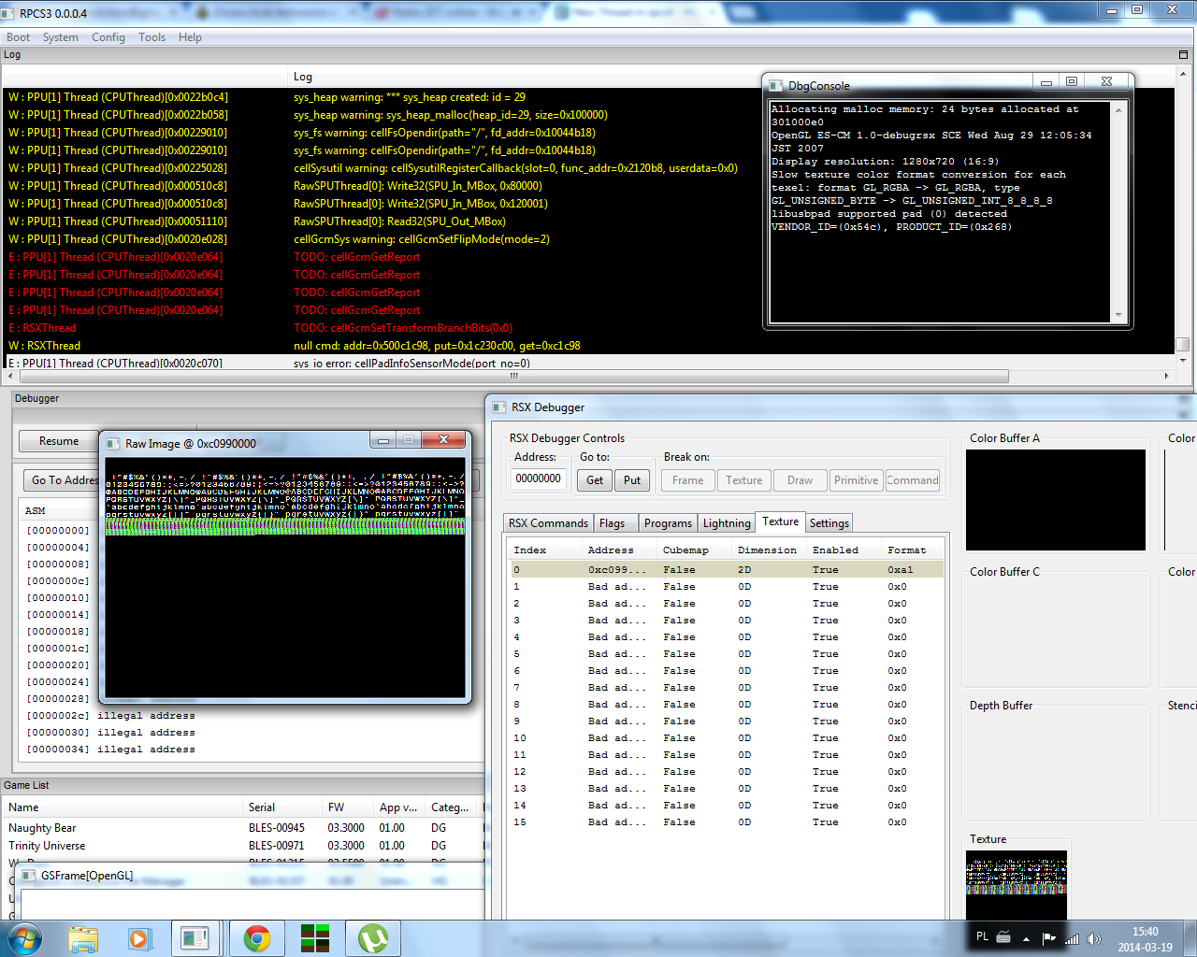Viewport: 1197px width, 957px height.
Task: Open the RPCS3 taskbar icon with green squares
Action: (315, 938)
